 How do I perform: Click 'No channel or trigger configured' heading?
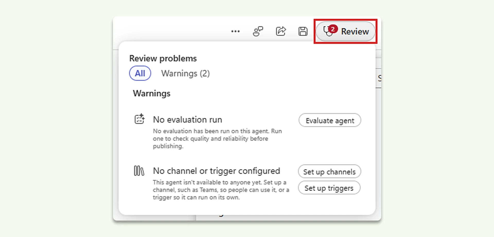tap(216, 171)
